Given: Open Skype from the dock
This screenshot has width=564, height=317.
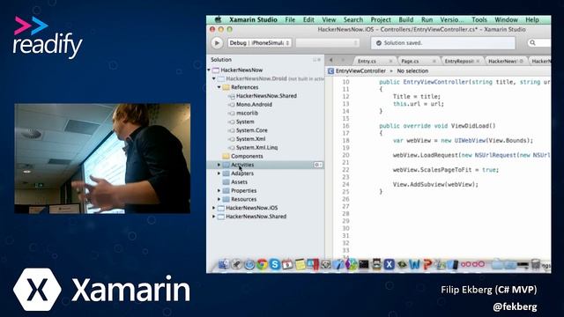Looking at the screenshot, I should point(275,264).
